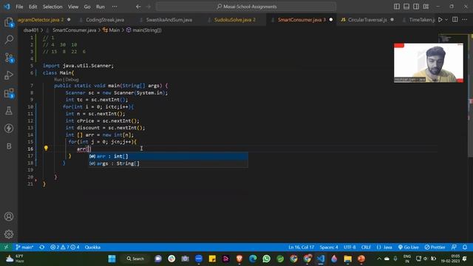
Task: Click the Run code lens above main
Action: tap(58, 80)
